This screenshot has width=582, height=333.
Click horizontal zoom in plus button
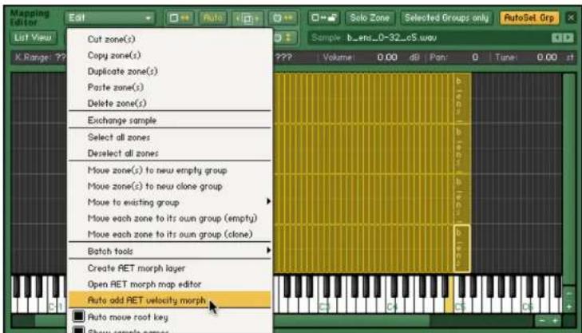(555, 320)
